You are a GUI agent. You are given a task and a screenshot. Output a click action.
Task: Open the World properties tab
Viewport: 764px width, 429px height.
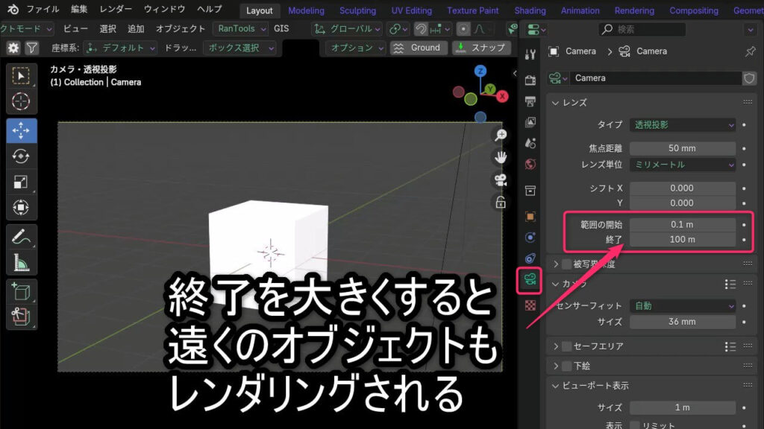(530, 165)
